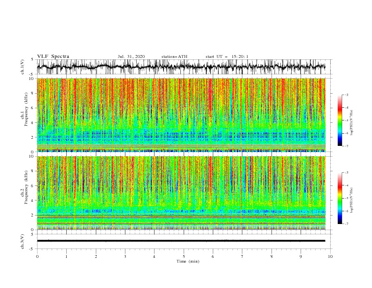Click the ch.2 spectrogram panel
Image resolution: width=372 pixels, height=288 pixels.
181,193
